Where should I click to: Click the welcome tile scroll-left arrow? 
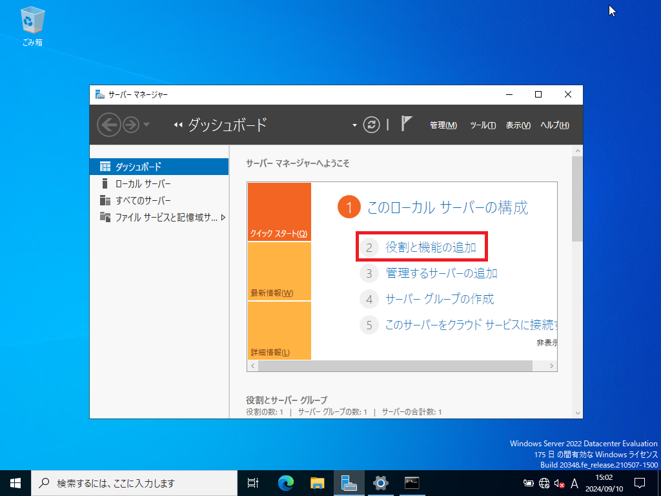pyautogui.click(x=253, y=366)
